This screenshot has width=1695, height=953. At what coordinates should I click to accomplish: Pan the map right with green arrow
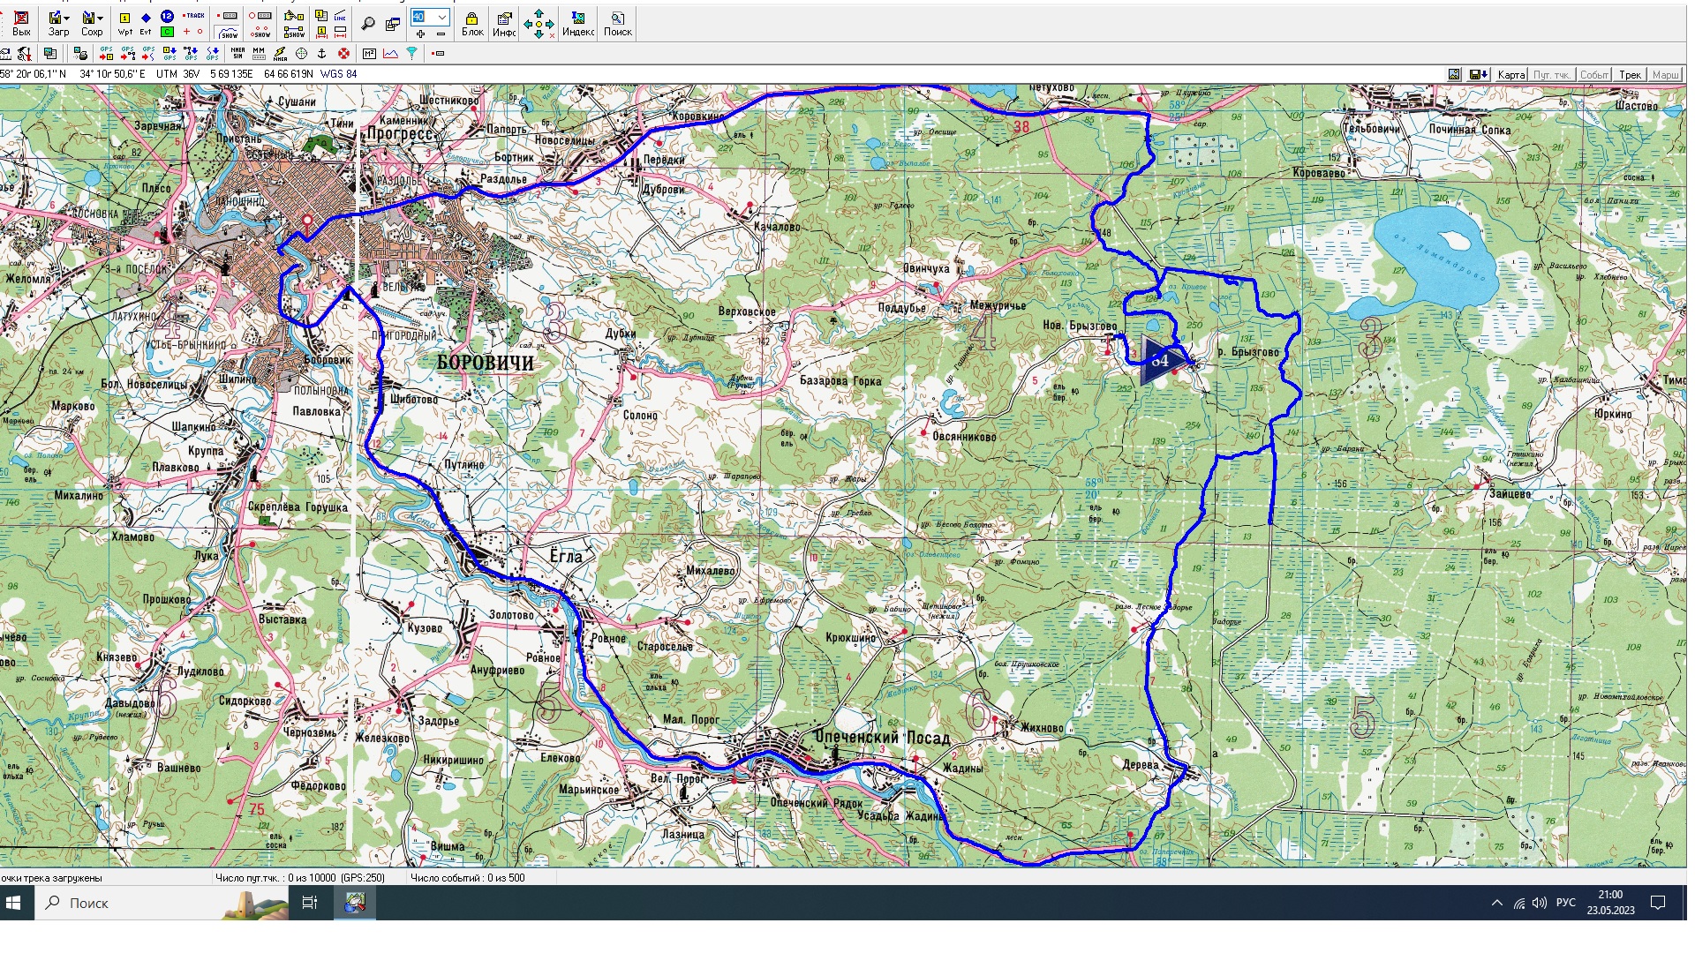(550, 24)
